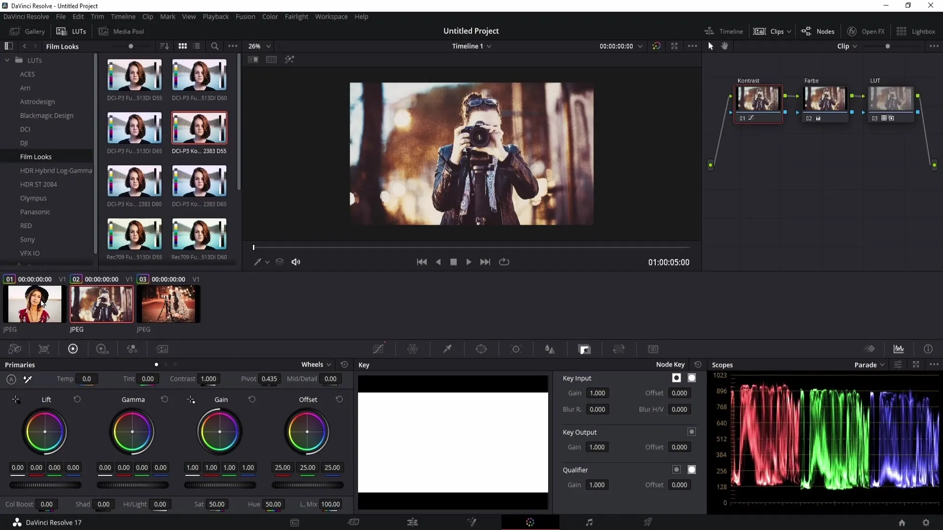
Task: Toggle the Gallery panel
Action: tap(28, 31)
